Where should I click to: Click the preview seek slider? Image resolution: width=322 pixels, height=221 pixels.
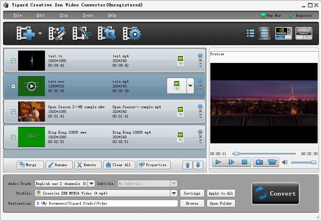pos(264,154)
